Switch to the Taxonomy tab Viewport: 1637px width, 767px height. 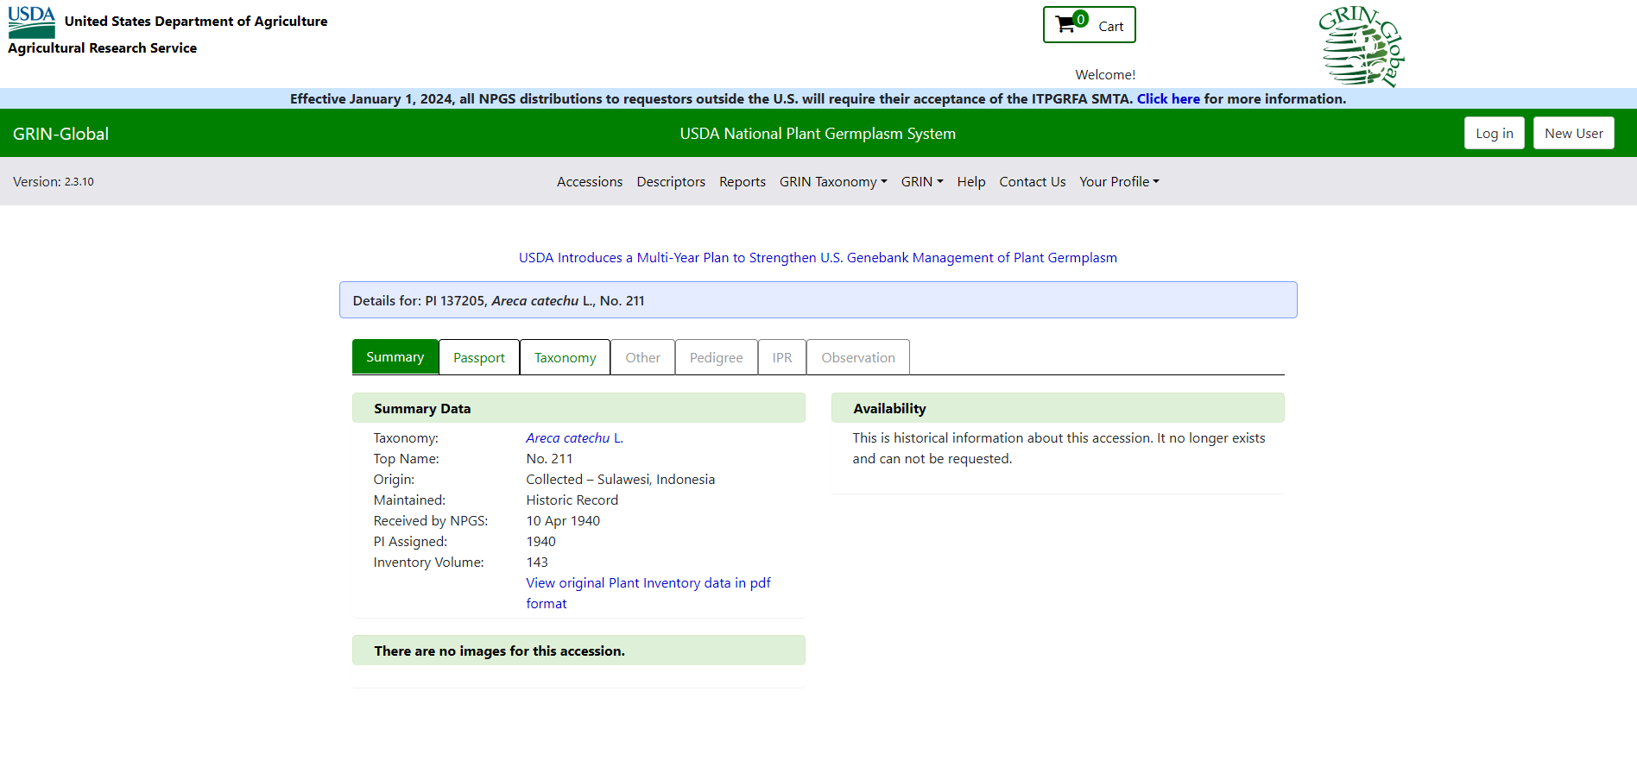tap(565, 358)
